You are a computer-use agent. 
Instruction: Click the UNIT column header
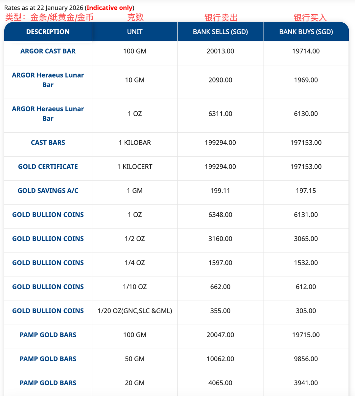135,32
